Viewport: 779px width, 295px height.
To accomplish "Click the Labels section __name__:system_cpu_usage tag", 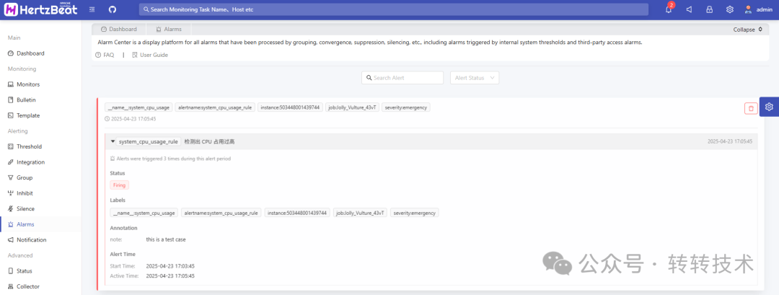I will tap(144, 213).
